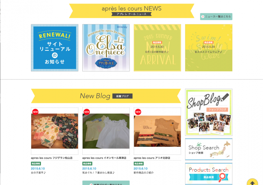
Task: Open the 2015 Summer New Arrival news tile
Action: pyautogui.click(x=157, y=48)
